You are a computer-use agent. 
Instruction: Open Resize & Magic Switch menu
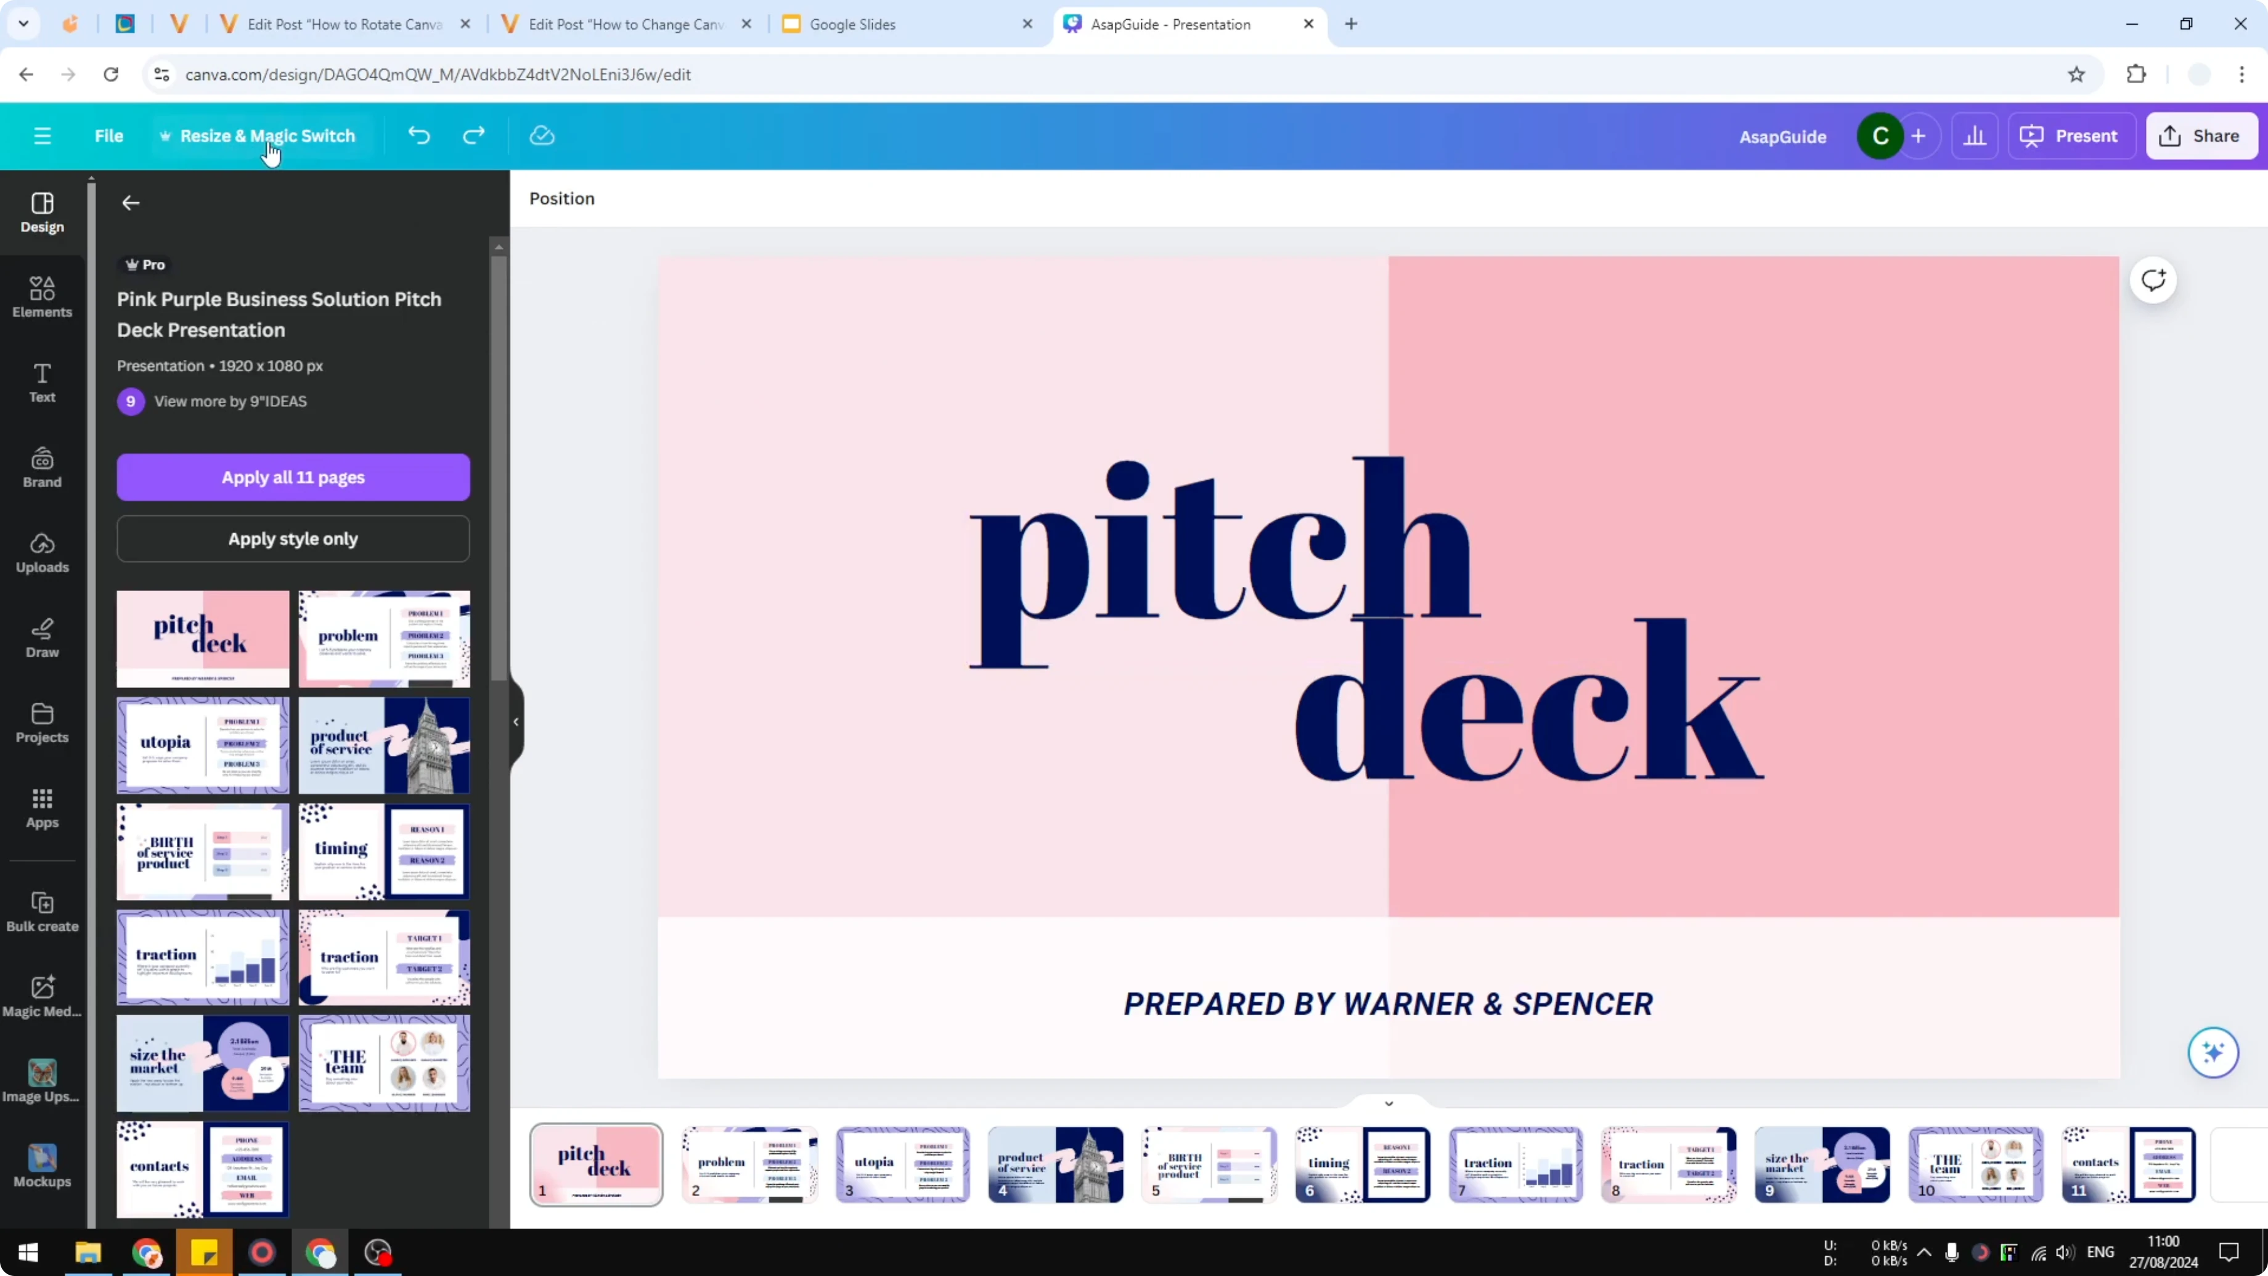coord(258,136)
